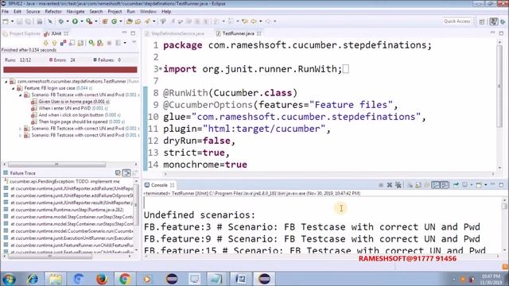The width and height of the screenshot is (509, 286).
Task: Click Remove All Terminated Launches in Console
Action: 398,185
